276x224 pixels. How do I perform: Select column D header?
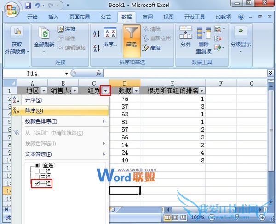coord(125,83)
